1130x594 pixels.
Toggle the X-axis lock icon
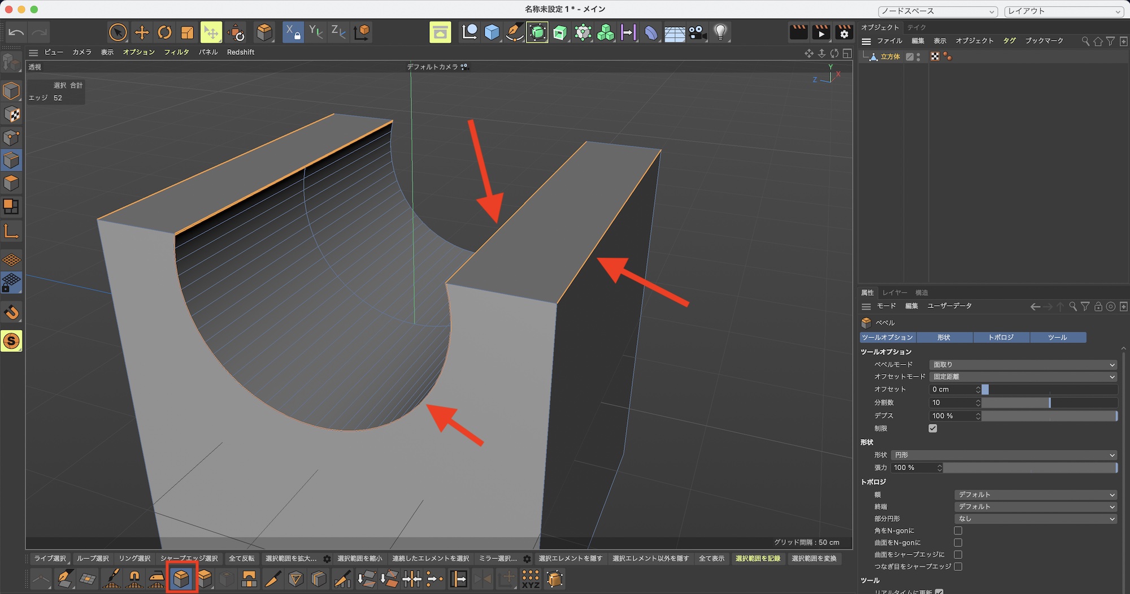(x=292, y=32)
